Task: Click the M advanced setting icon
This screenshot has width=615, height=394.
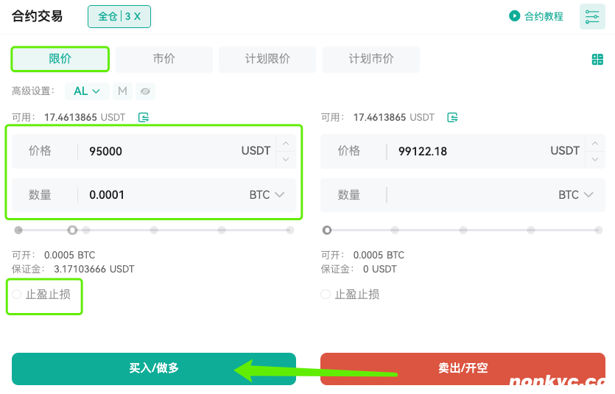Action: [x=122, y=91]
